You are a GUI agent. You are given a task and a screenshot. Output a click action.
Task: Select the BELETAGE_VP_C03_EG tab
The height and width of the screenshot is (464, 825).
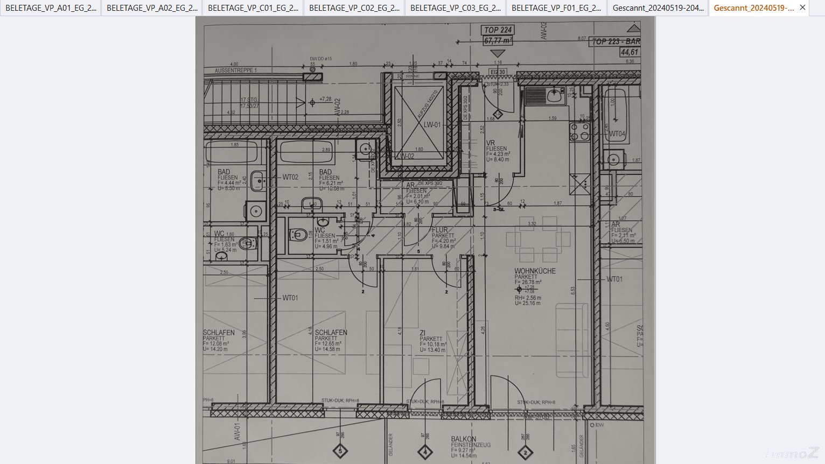click(456, 8)
